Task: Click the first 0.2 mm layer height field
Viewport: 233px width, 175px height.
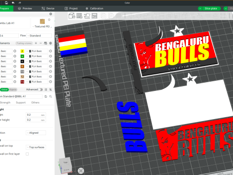Action: pyautogui.click(x=36, y=115)
